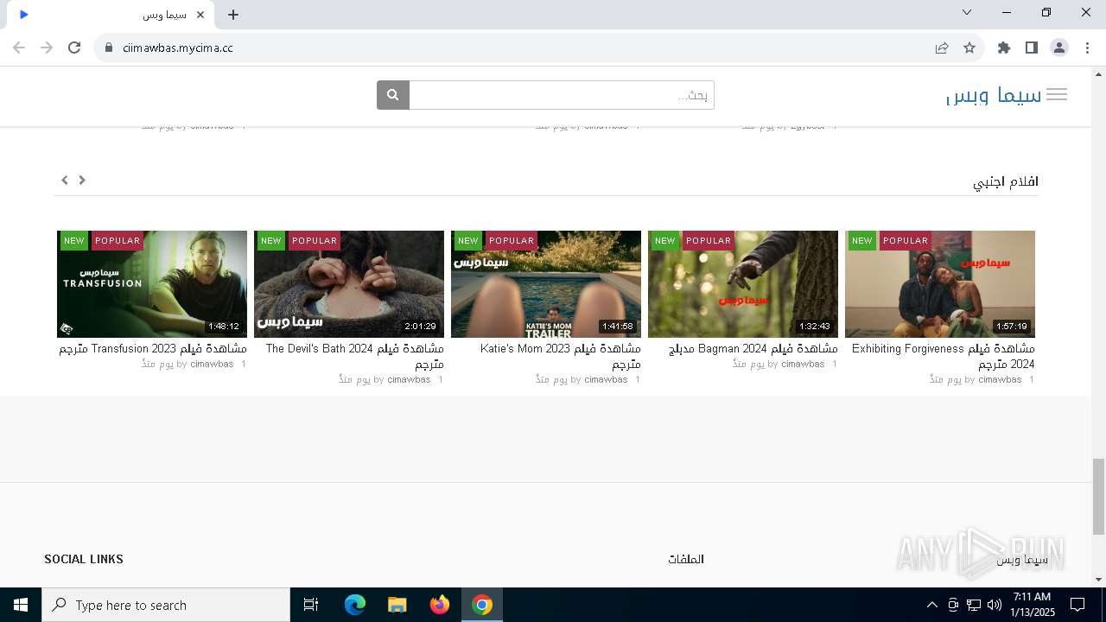Viewport: 1106px width, 622px height.
Task: Switch to Chrome taskbar icon
Action: point(482,605)
